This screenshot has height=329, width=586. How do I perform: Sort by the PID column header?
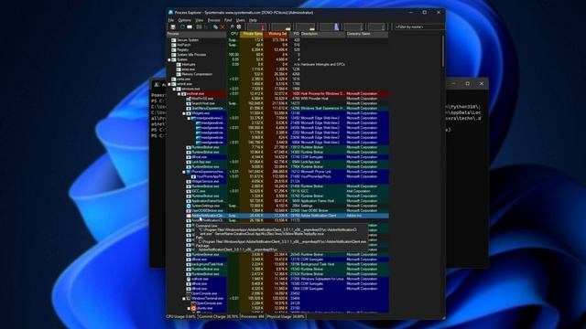(295, 34)
